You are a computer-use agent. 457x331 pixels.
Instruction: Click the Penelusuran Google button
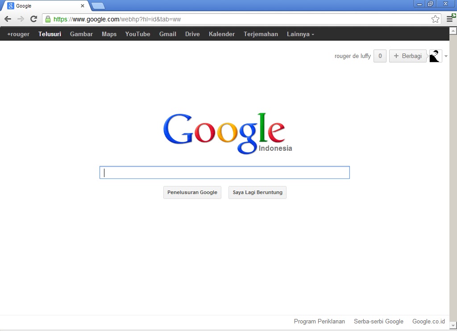coord(192,192)
